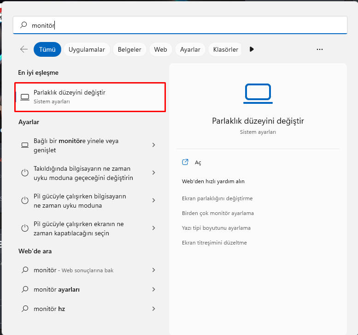Expand chevron for Pil gücüyle ekranın kapatılacağı
This screenshot has width=358, height=335.
coord(153,228)
